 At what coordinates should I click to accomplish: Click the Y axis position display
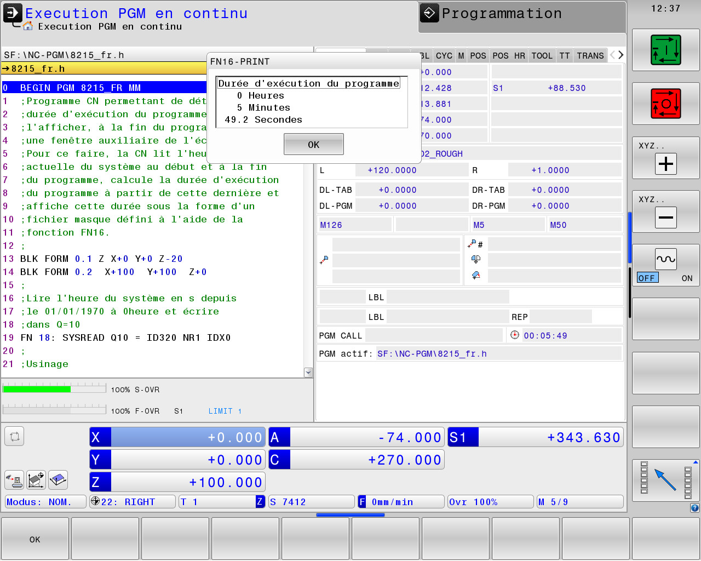tap(177, 460)
